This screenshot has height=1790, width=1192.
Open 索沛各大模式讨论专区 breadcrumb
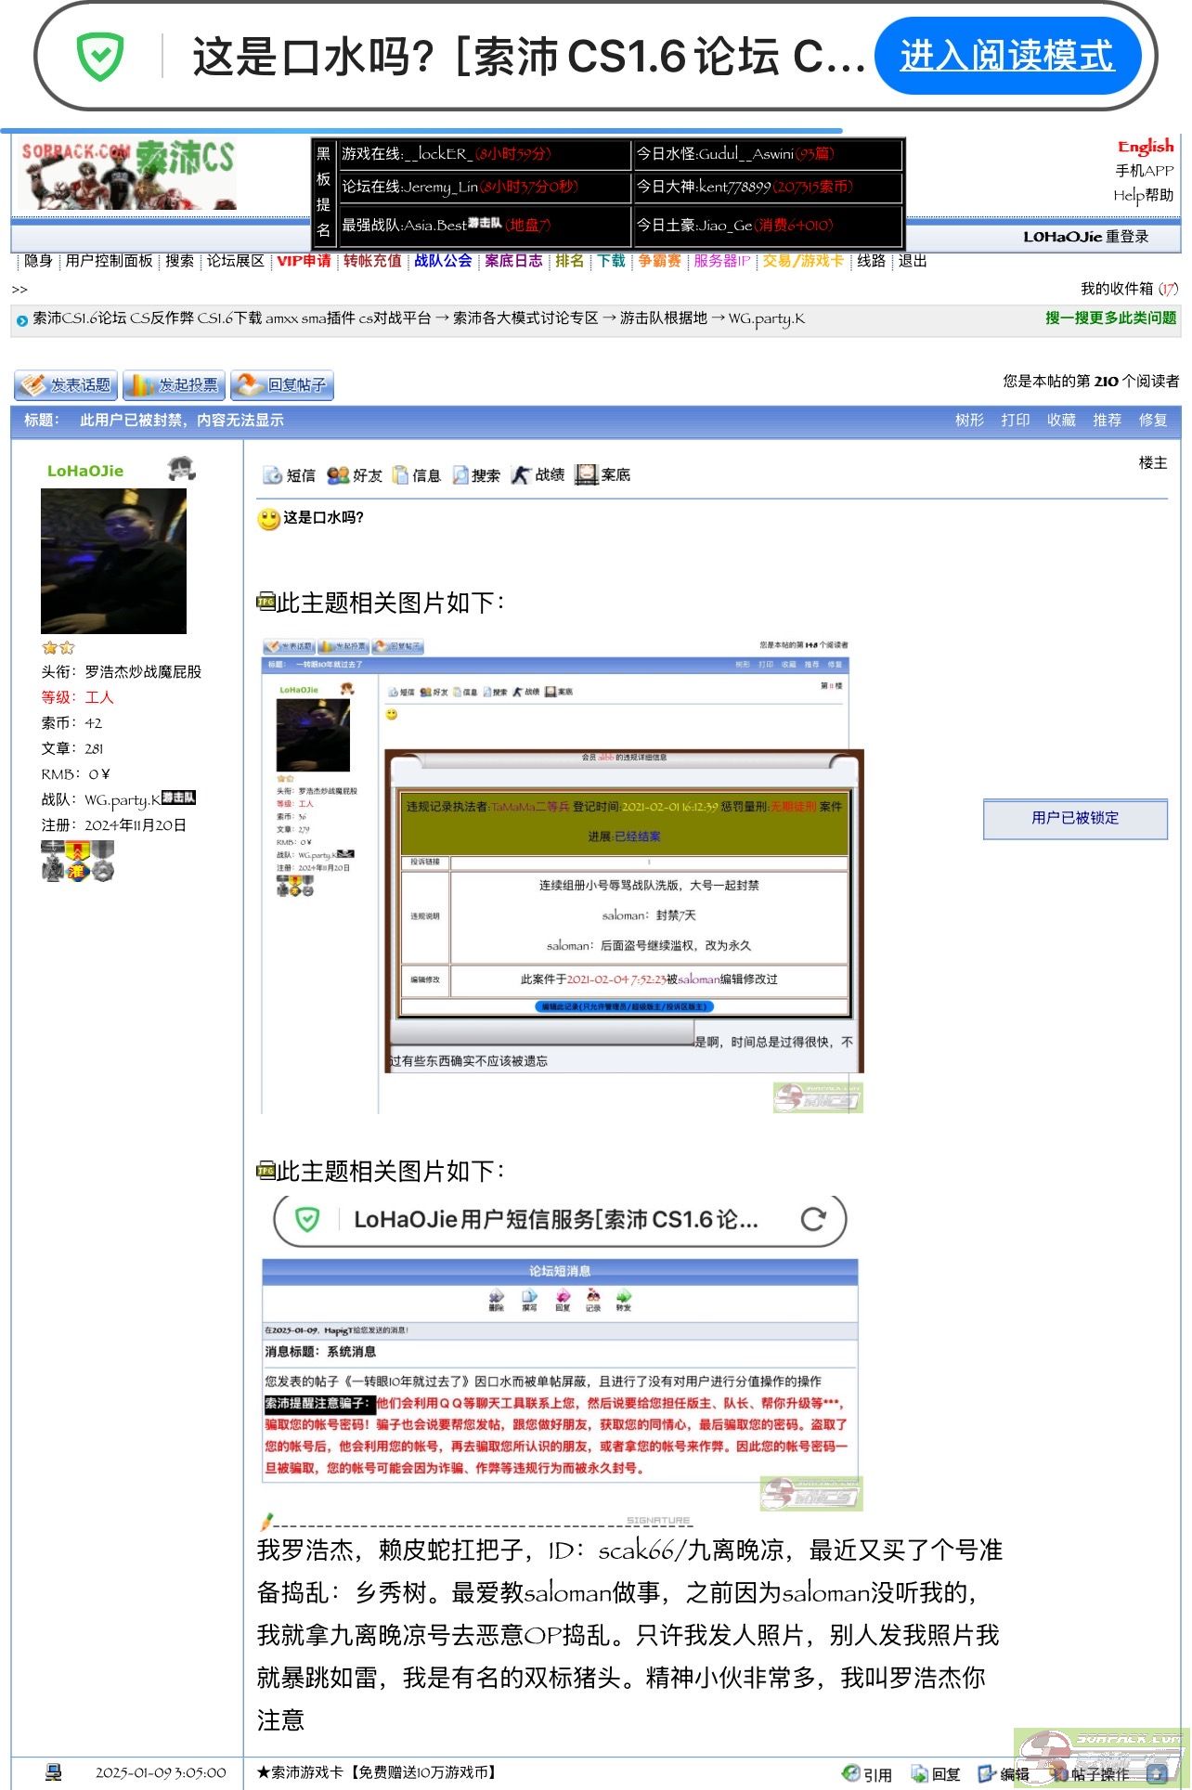coord(525,318)
